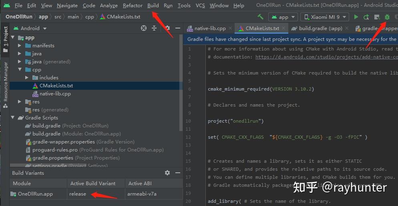Screen dimensions: 398x206
Task: Open the VCS menu
Action: tap(200, 5)
